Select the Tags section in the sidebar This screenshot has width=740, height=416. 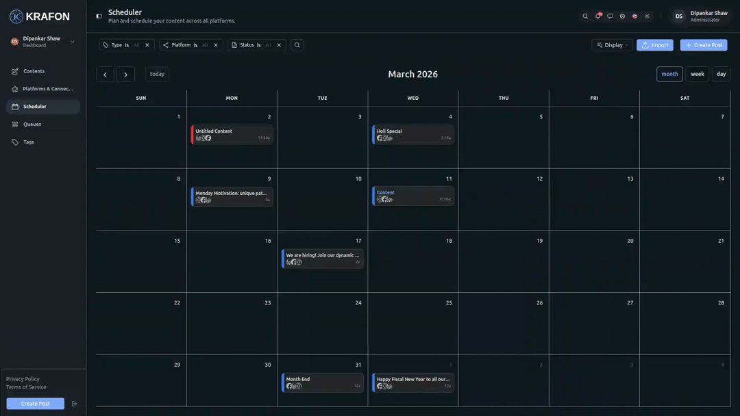27,142
